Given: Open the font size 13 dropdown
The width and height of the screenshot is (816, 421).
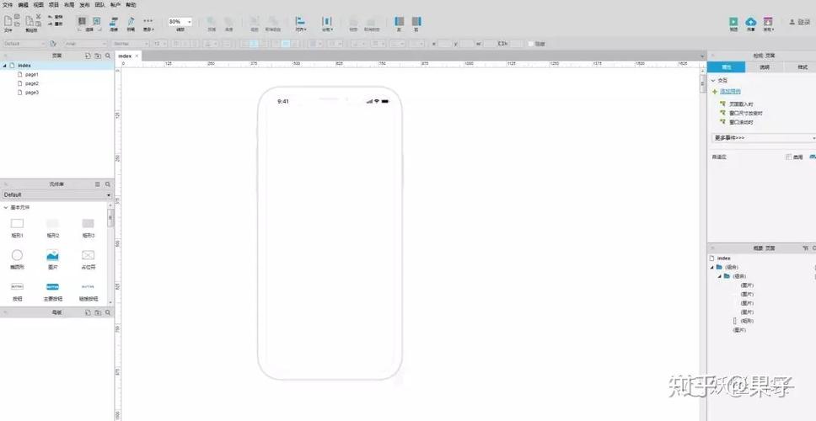Looking at the screenshot, I should coord(159,44).
